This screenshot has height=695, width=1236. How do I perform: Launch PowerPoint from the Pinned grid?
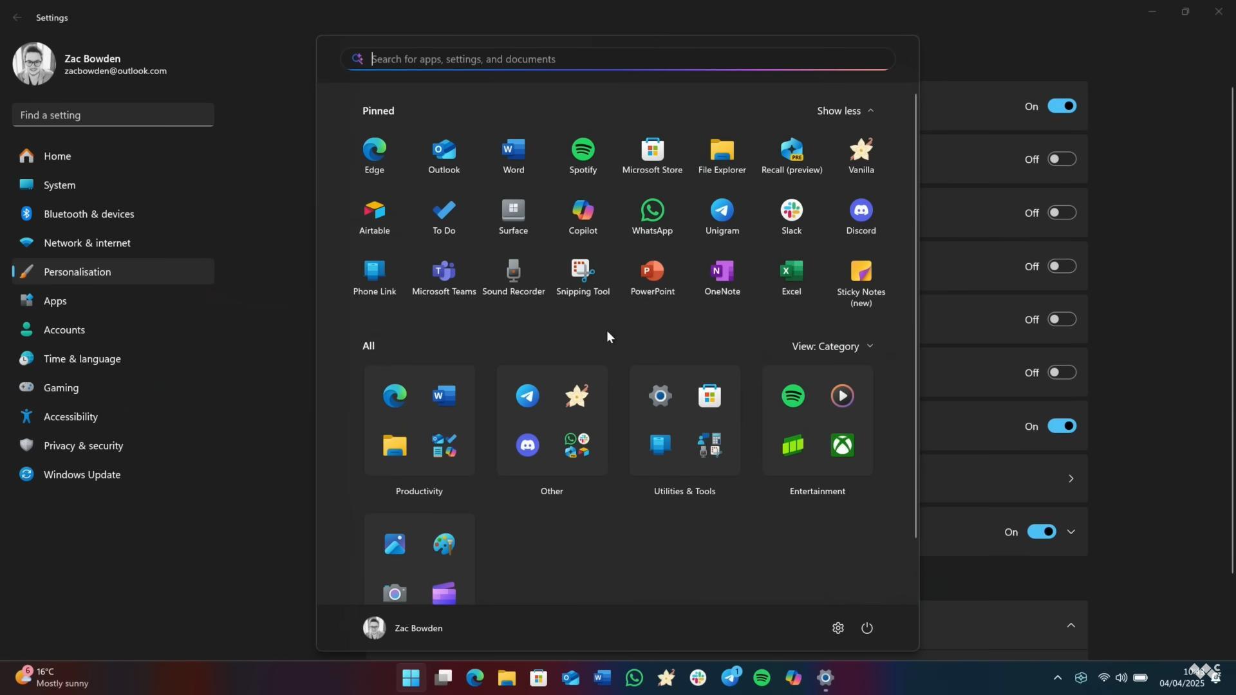coord(652,278)
